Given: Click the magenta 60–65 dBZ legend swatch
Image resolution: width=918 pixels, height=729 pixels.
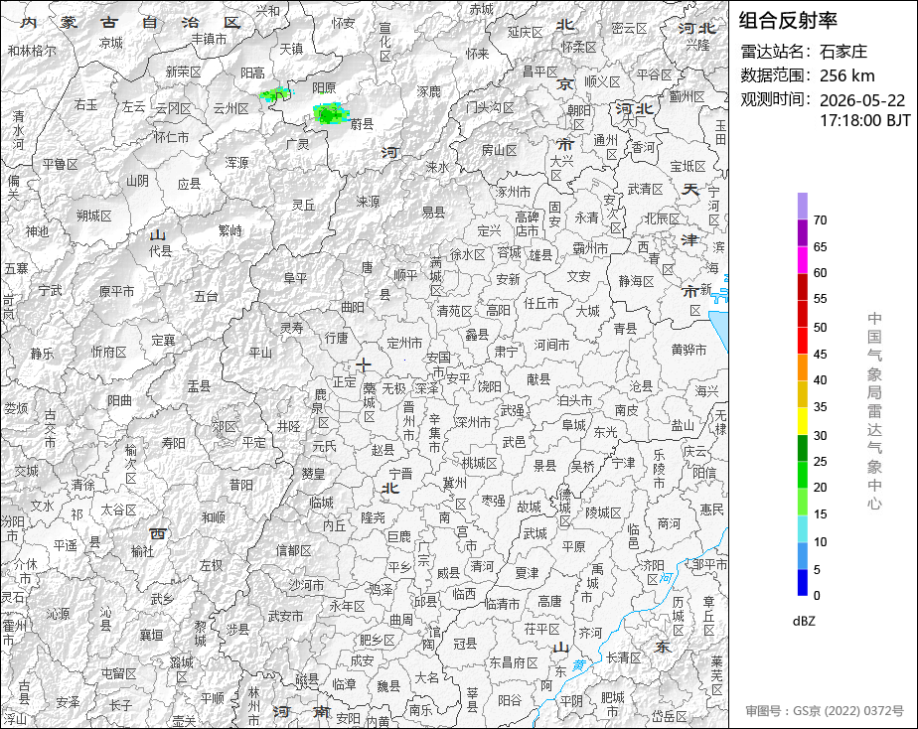Looking at the screenshot, I should (x=802, y=260).
